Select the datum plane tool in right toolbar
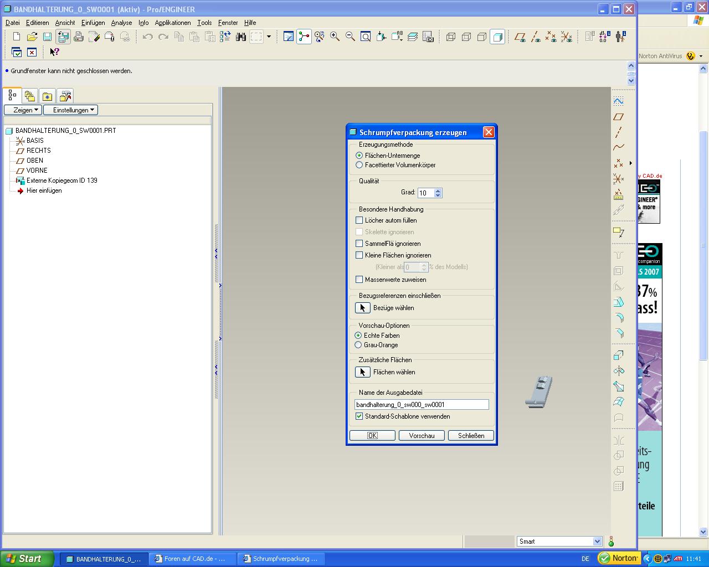The width and height of the screenshot is (709, 567). (619, 117)
